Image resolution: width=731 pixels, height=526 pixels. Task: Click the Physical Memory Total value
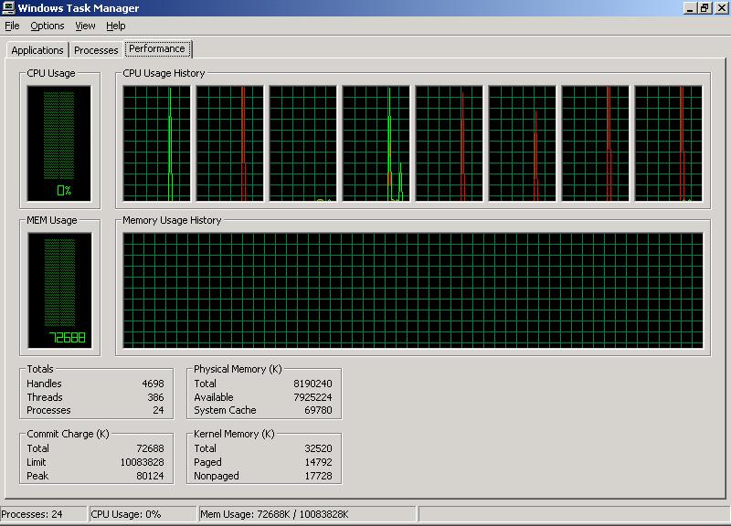pyautogui.click(x=315, y=383)
